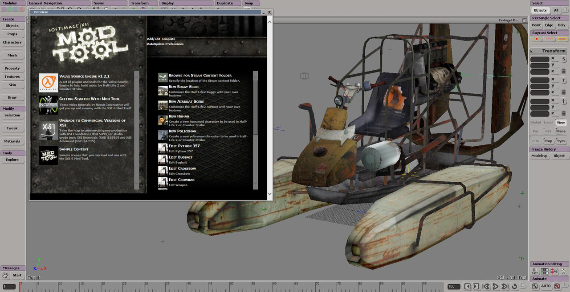
Task: Select the Raycast point selection icon
Action: click(537, 40)
